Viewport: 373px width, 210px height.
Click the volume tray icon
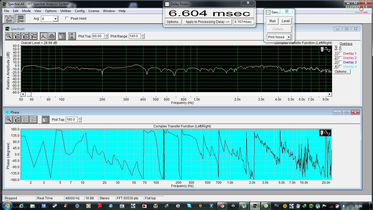344,206
